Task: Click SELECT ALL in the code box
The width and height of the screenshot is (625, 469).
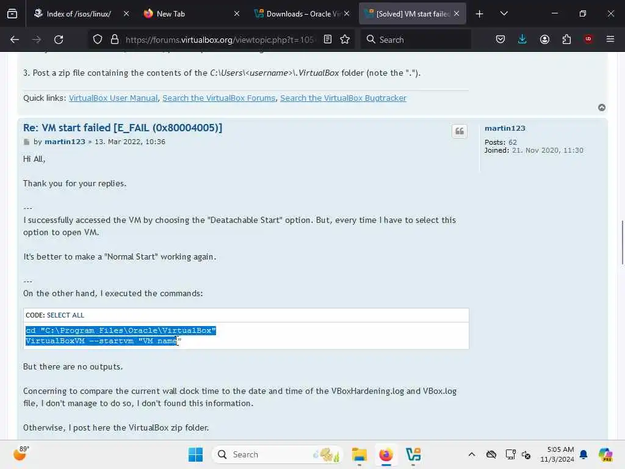Action: tap(65, 315)
